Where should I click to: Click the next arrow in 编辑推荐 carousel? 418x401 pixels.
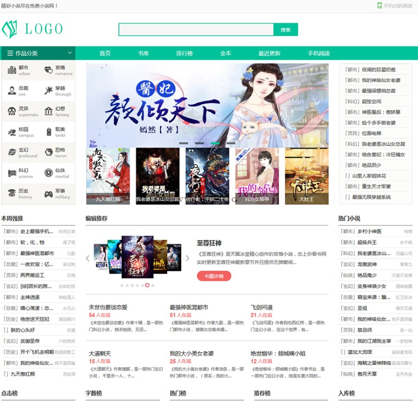click(x=188, y=258)
